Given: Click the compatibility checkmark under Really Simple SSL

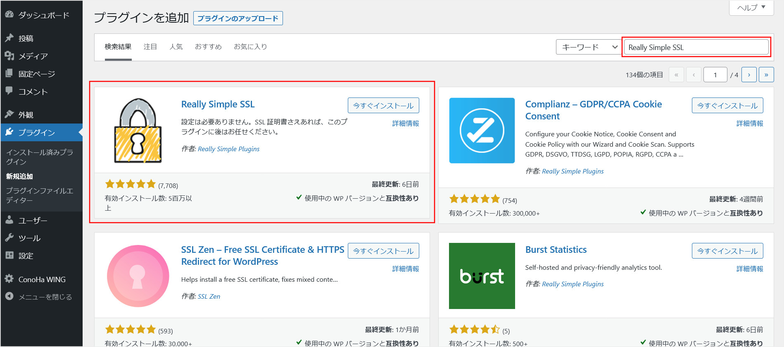Looking at the screenshot, I should [x=299, y=197].
